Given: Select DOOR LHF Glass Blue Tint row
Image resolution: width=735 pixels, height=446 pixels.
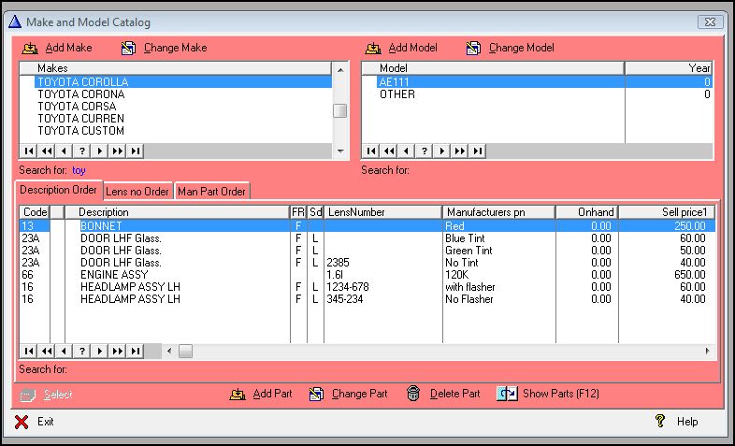Looking at the screenshot, I should pos(367,238).
